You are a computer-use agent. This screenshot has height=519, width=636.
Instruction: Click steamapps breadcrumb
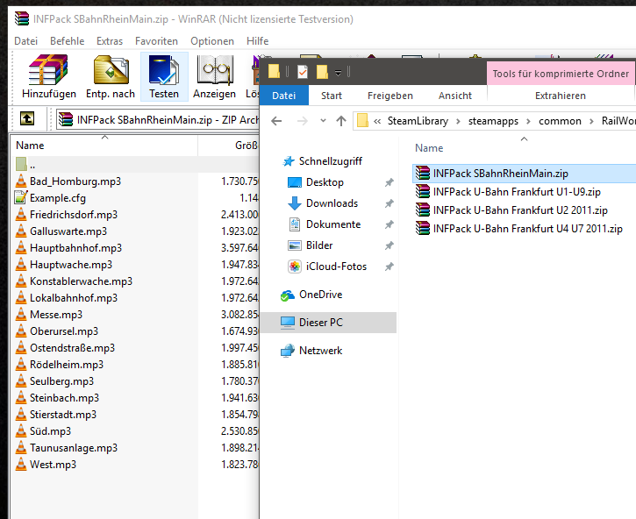493,121
